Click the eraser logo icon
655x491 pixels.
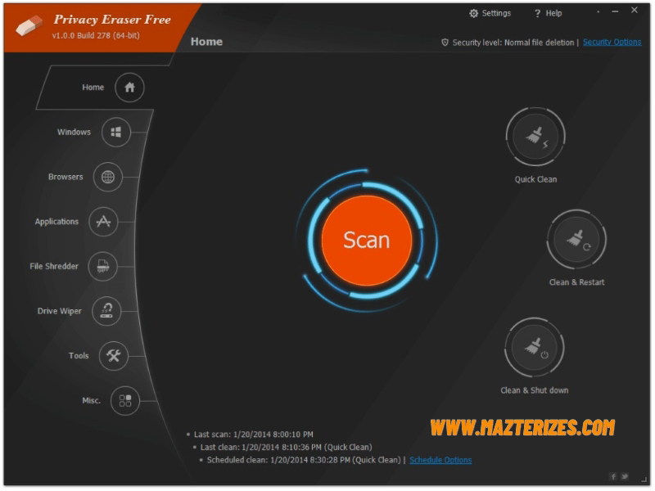(x=29, y=25)
